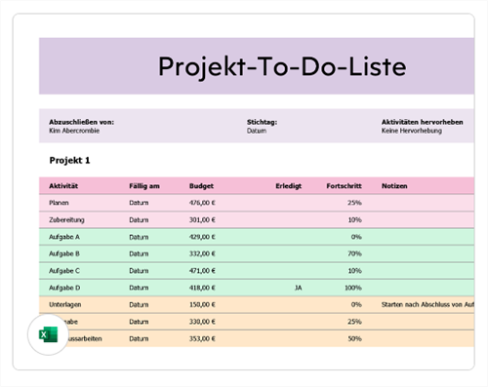Image resolution: width=488 pixels, height=387 pixels.
Task: Click the Excel logo badge
Action: click(x=48, y=334)
